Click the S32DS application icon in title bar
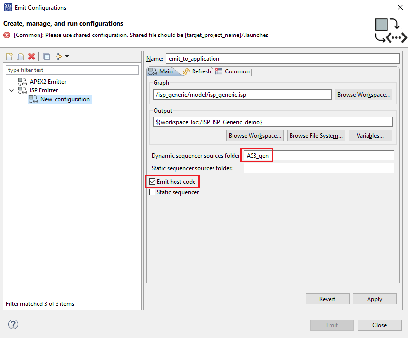 click(x=8, y=7)
